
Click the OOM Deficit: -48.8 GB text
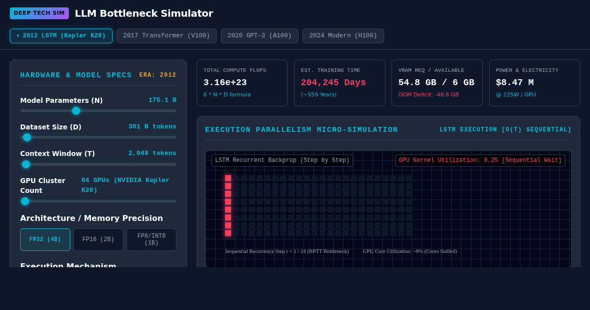(428, 95)
